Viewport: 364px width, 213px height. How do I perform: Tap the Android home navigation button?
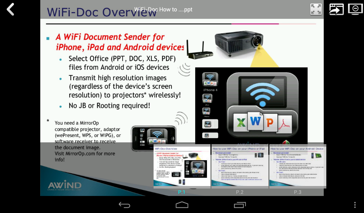(182, 205)
